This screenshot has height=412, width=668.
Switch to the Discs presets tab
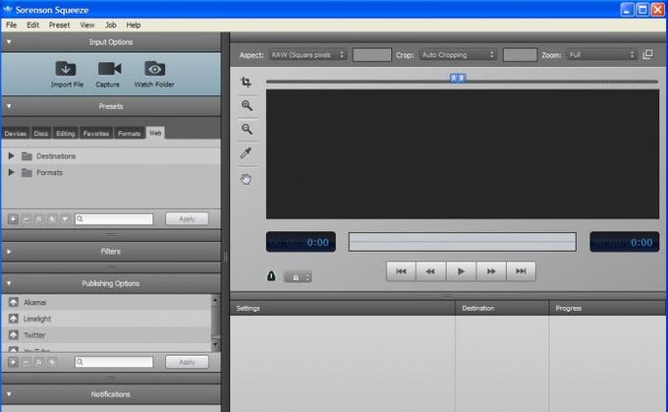[x=41, y=134]
